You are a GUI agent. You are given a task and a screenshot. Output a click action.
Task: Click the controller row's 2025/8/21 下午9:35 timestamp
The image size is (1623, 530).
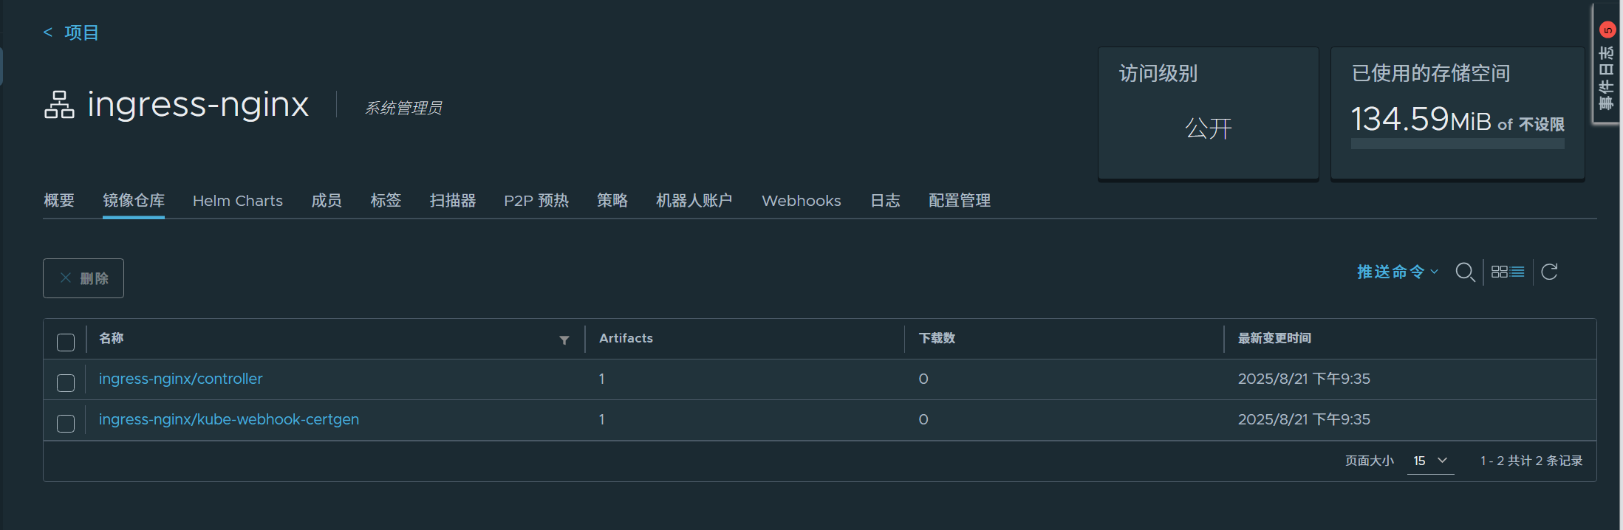click(x=1304, y=379)
